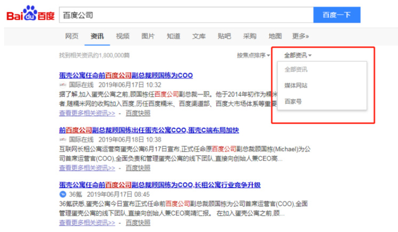398x232 pixels.
Task: Click the blue 36氪 source icon
Action: click(63, 194)
